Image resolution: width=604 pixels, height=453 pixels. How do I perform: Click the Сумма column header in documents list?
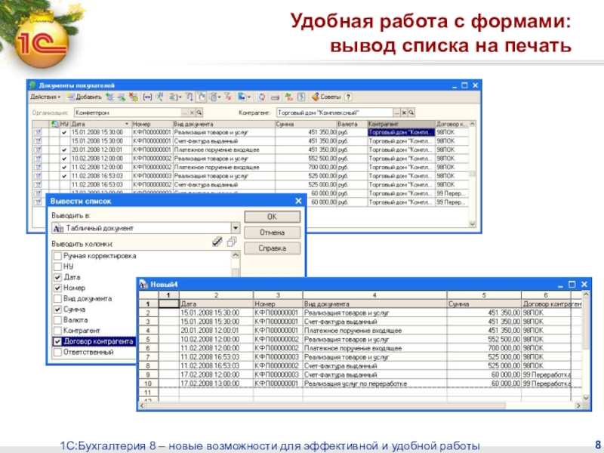coord(306,124)
